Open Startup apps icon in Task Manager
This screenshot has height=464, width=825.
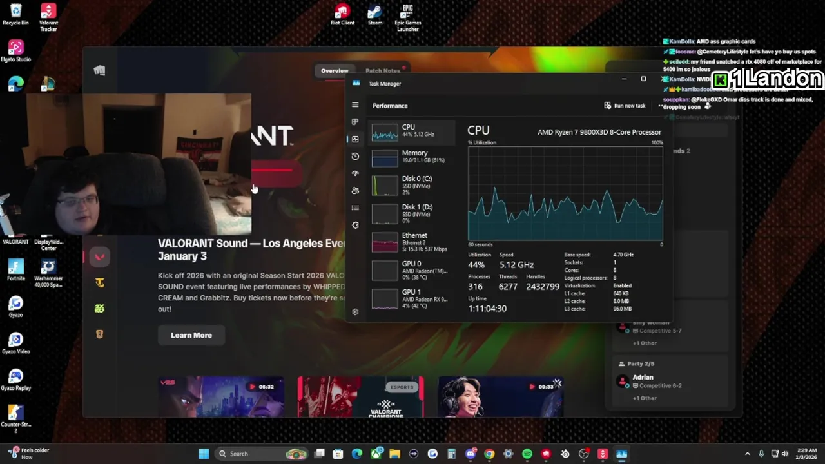[355, 173]
